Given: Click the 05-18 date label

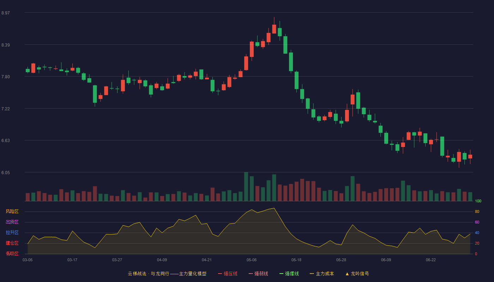Looking at the screenshot, I should click(296, 260).
